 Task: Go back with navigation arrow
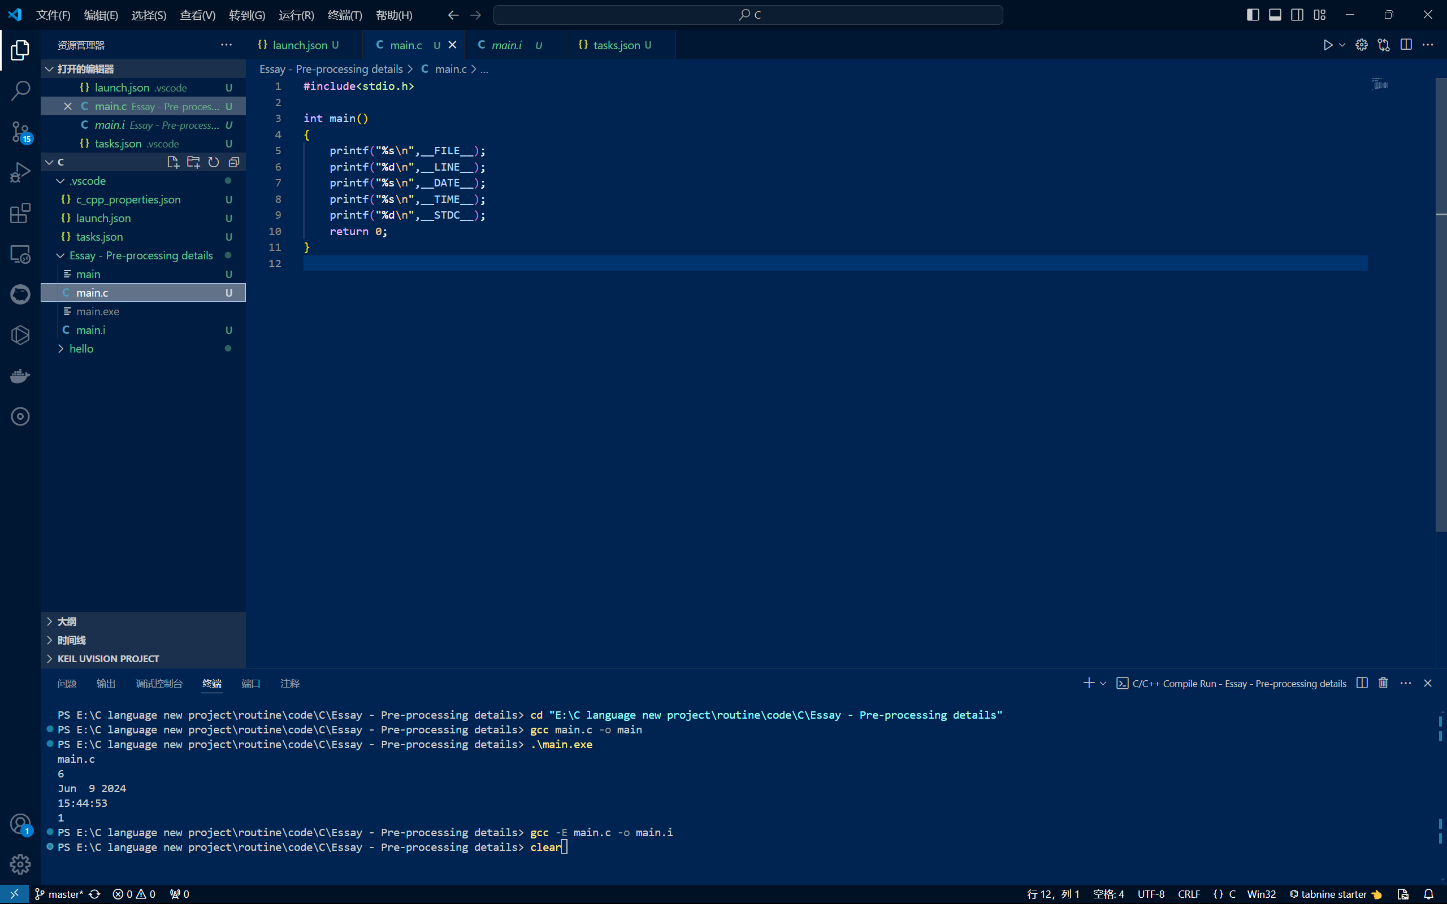click(x=453, y=15)
